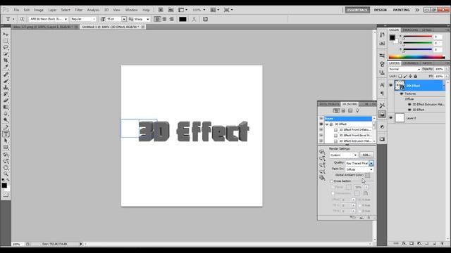Open the font family dropdown
The width and height of the screenshot is (451, 253).
(66, 19)
